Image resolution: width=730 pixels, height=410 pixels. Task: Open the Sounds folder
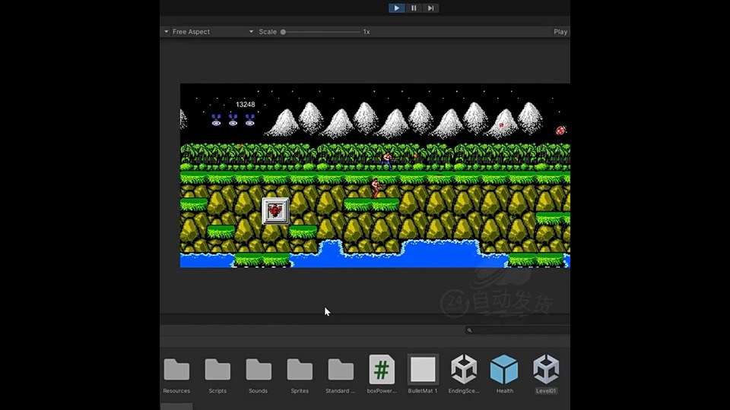pos(259,376)
